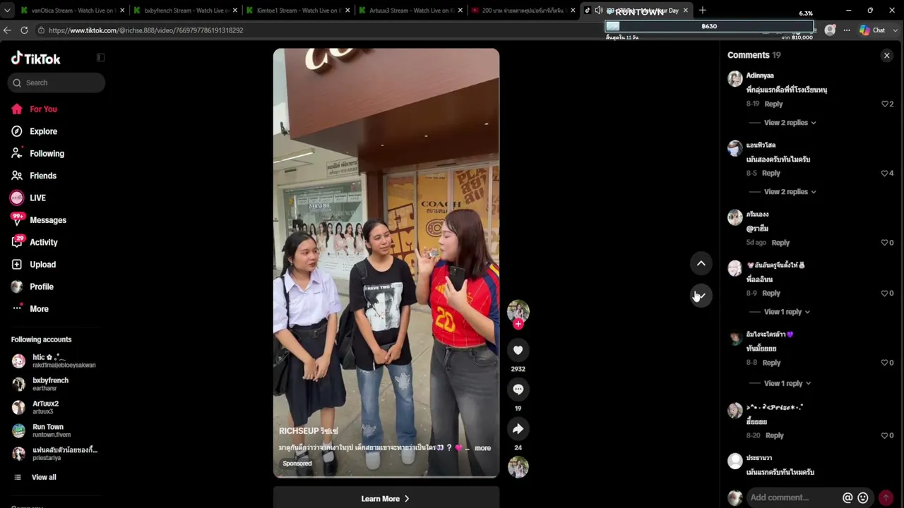The height and width of the screenshot is (508, 904).
Task: Expand the video caption with more
Action: [482, 448]
